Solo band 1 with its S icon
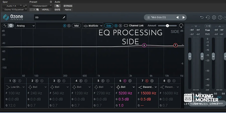 tap(20, 81)
